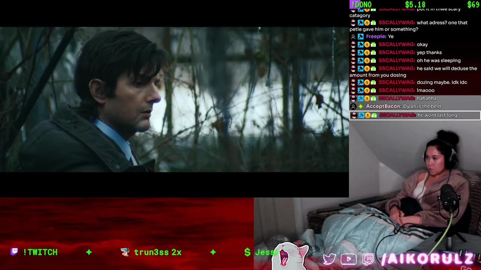Click the Twitch logo beside !TWITCH
This screenshot has width=481, height=270.
(x=14, y=252)
